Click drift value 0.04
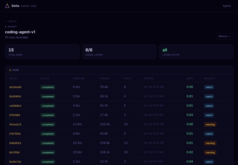238x165 pixels. coord(190,161)
